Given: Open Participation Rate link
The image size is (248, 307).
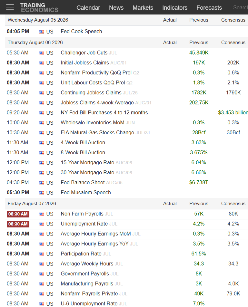Looking at the screenshot, I should coord(81,254).
